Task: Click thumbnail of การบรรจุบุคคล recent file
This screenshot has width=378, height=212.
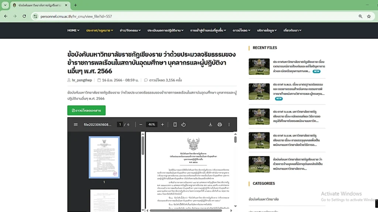Action: click(259, 140)
